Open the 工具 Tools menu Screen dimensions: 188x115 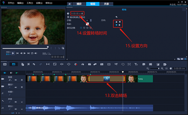(x=30, y=3)
